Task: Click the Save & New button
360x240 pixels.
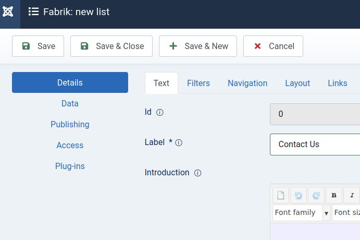Action: point(198,46)
